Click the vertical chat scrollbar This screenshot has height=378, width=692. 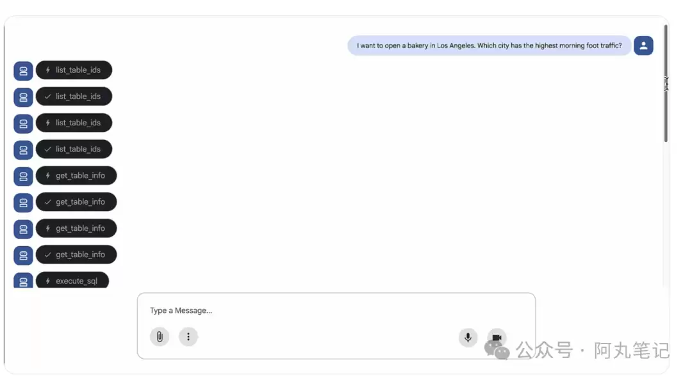(666, 83)
